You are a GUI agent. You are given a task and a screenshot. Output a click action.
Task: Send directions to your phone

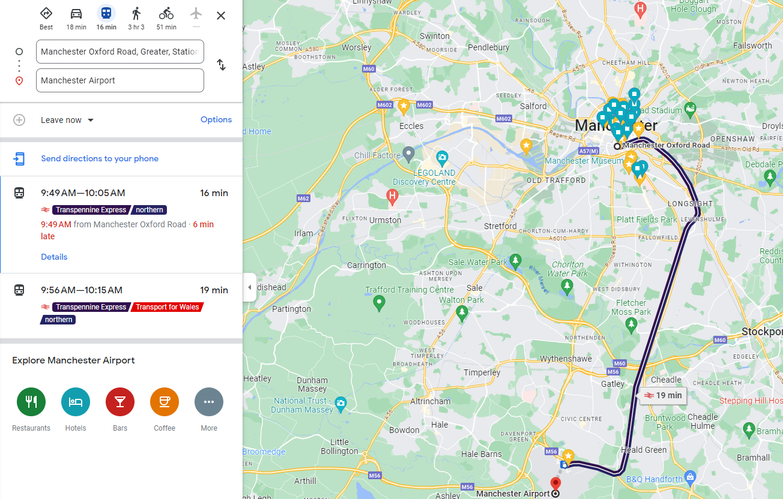[x=100, y=158]
